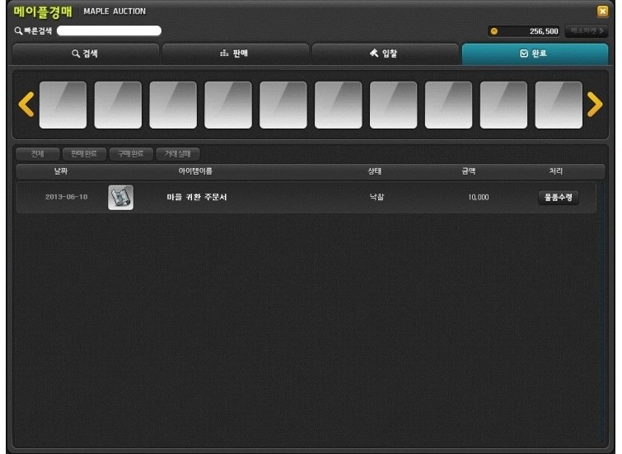Select the 완료 completed tab
This screenshot has width=622, height=454.
535,54
